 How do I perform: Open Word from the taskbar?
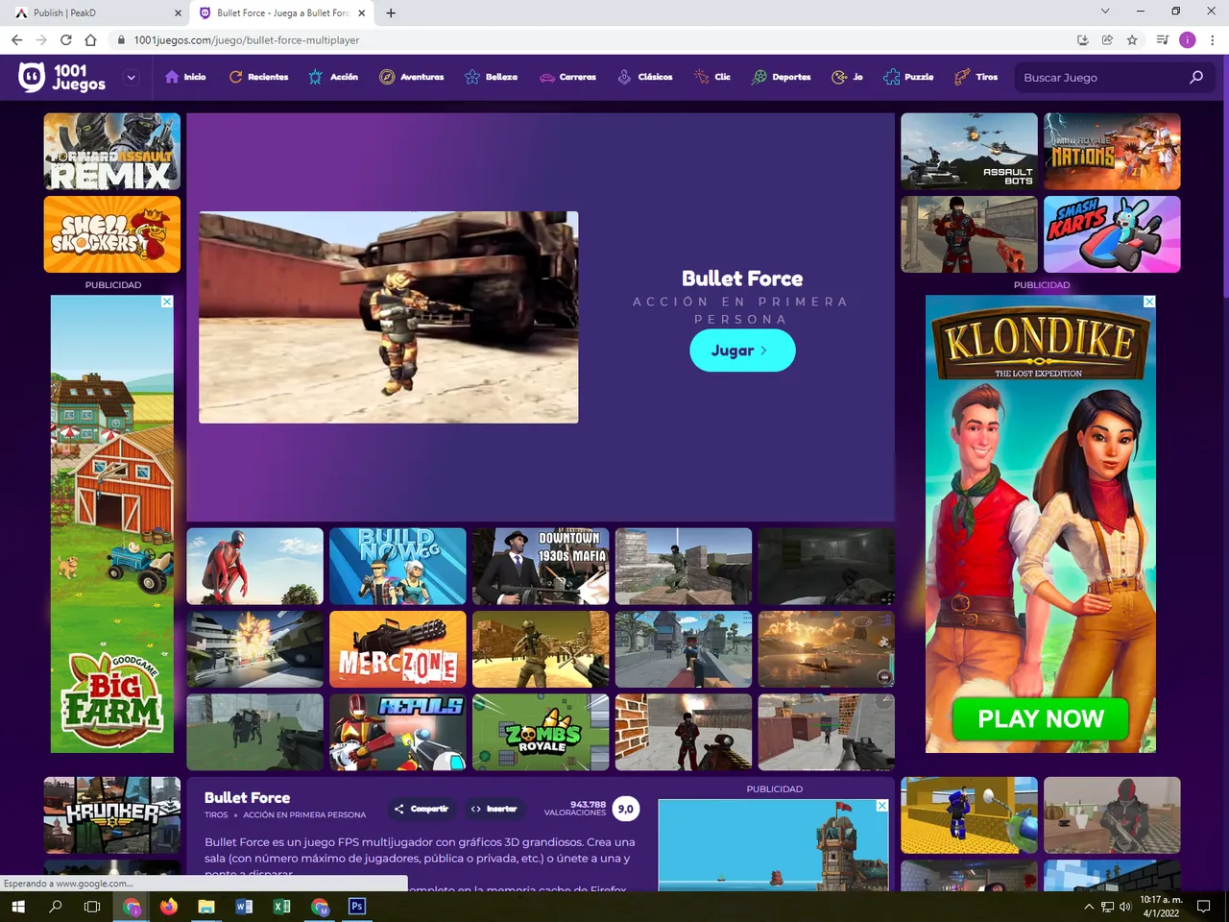(x=244, y=906)
